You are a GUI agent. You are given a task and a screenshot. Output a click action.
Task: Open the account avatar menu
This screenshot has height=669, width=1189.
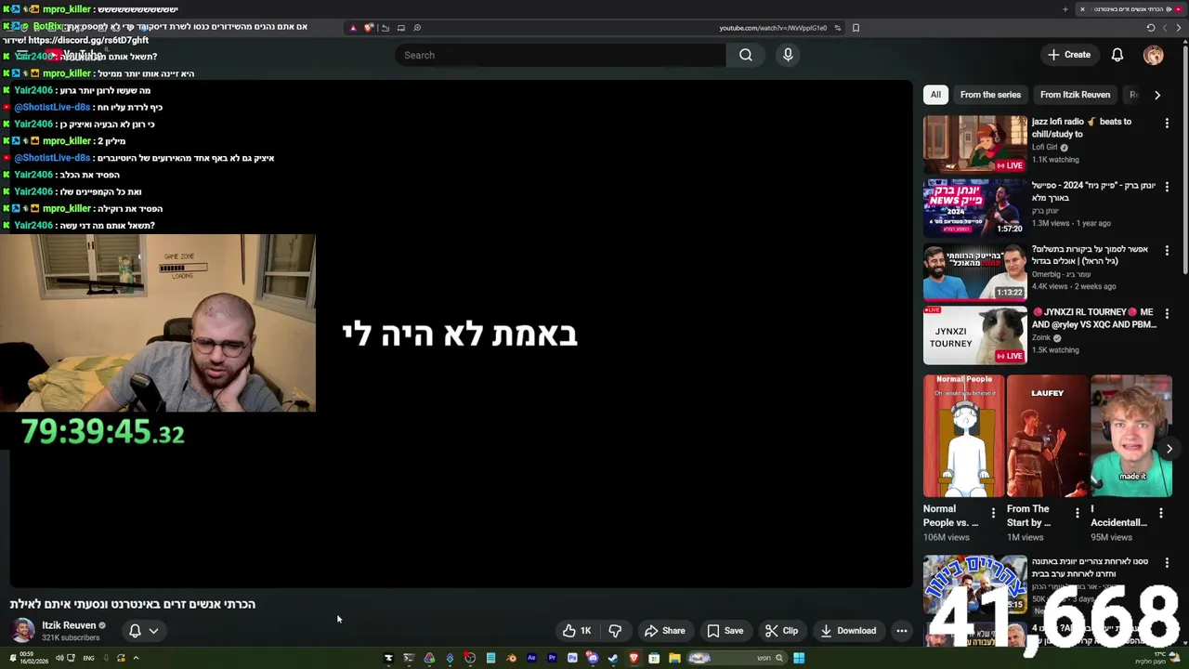coord(1153,55)
